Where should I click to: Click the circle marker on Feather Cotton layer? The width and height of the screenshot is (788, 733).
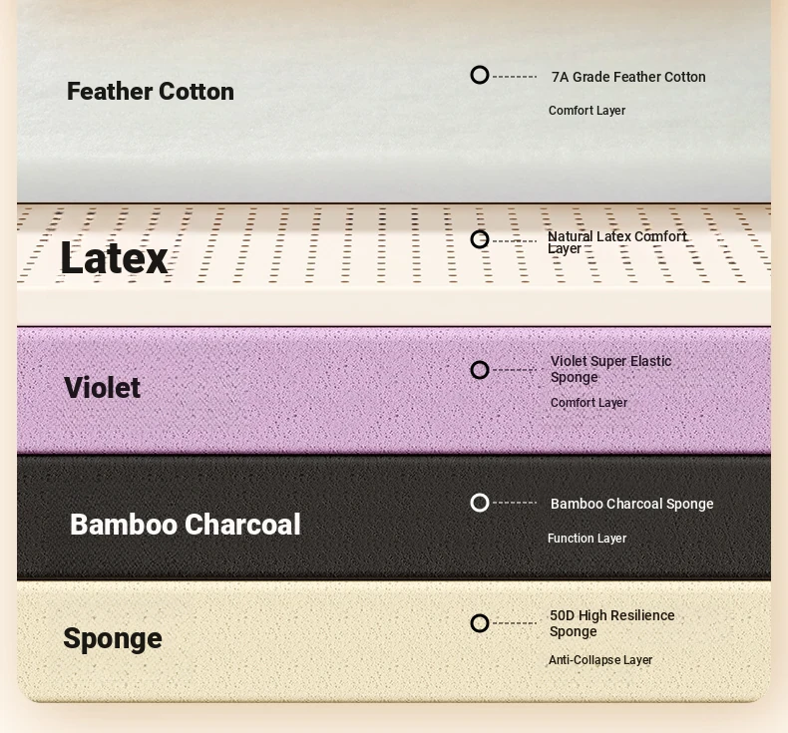[x=480, y=75]
